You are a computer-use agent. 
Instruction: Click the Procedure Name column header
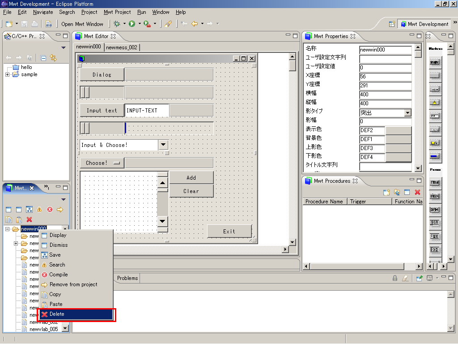[x=324, y=202]
